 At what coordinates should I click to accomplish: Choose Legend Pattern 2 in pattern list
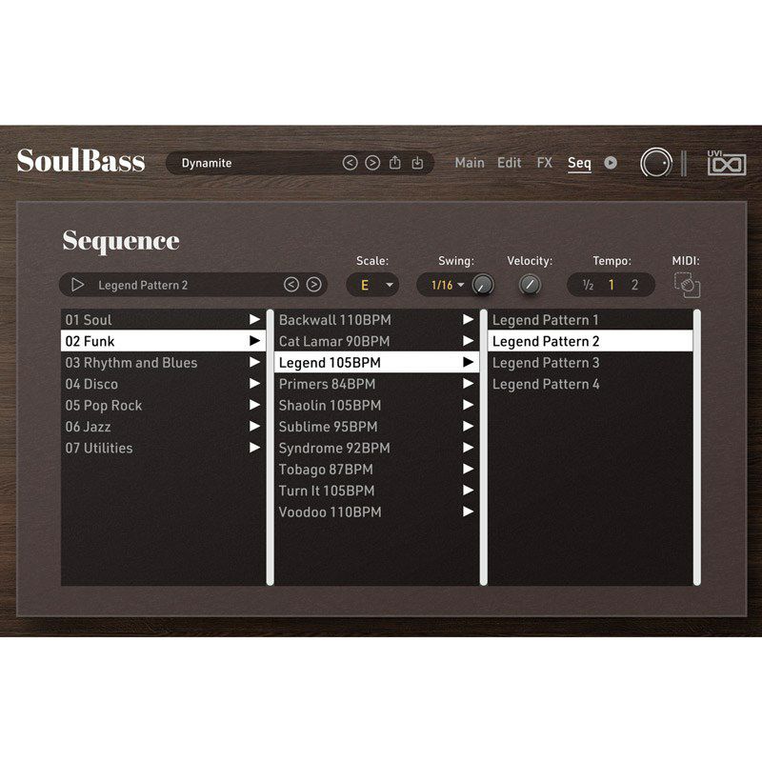pos(590,341)
